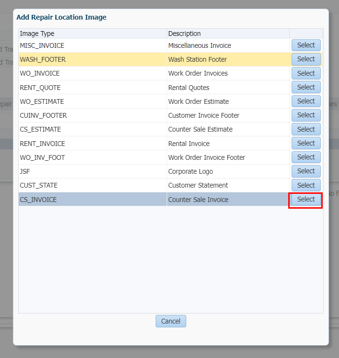Click Select for Rental Invoice row
Viewport: 339px width, 358px height.
coord(306,143)
